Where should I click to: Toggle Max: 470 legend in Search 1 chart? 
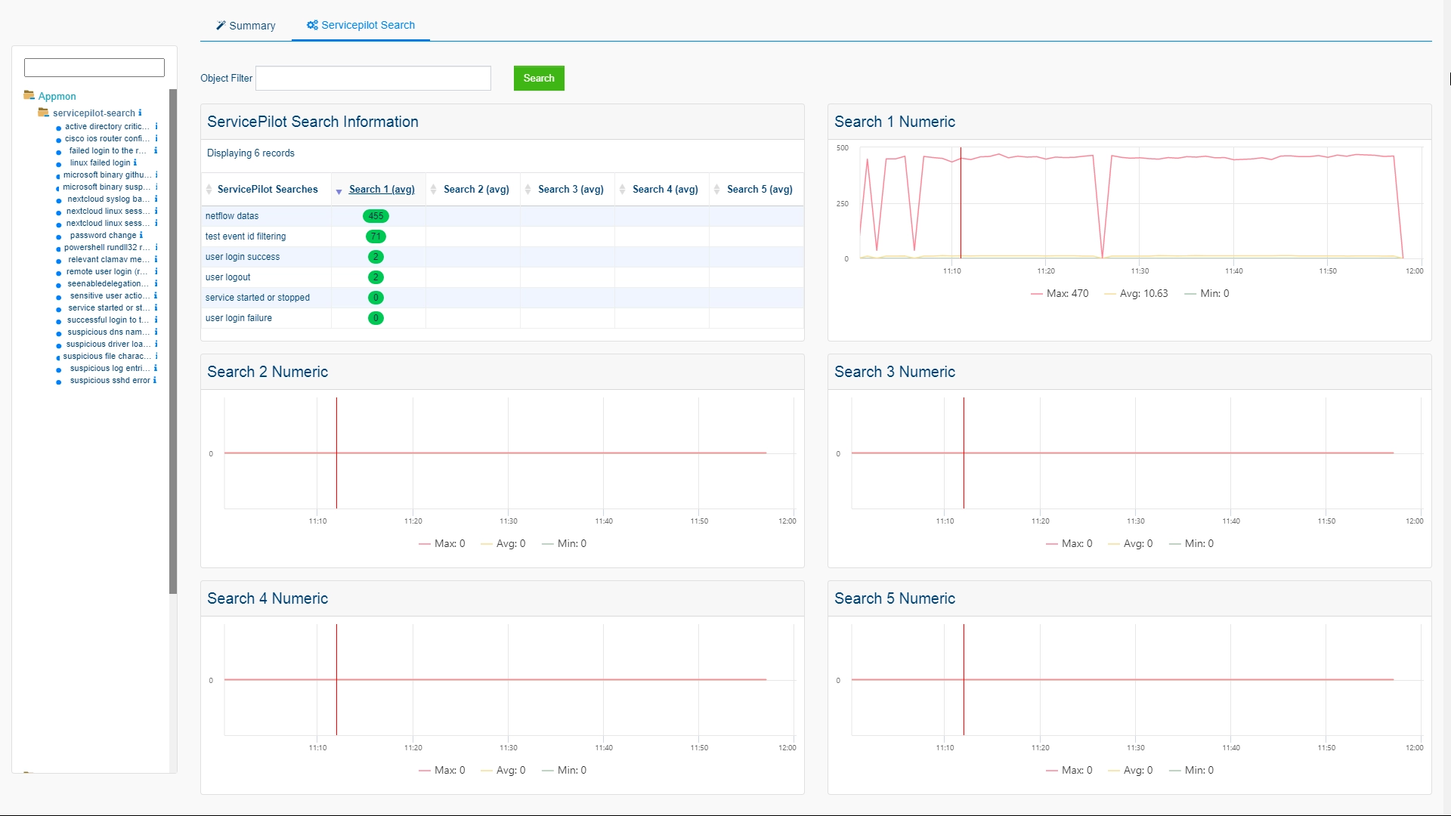click(1060, 294)
